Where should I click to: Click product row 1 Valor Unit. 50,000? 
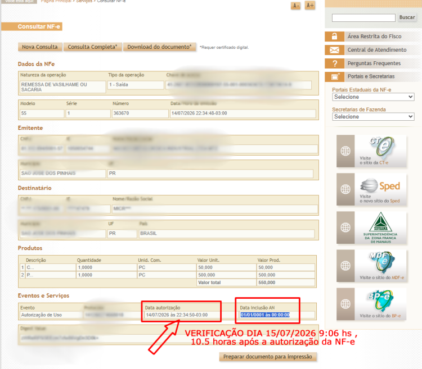click(226, 267)
